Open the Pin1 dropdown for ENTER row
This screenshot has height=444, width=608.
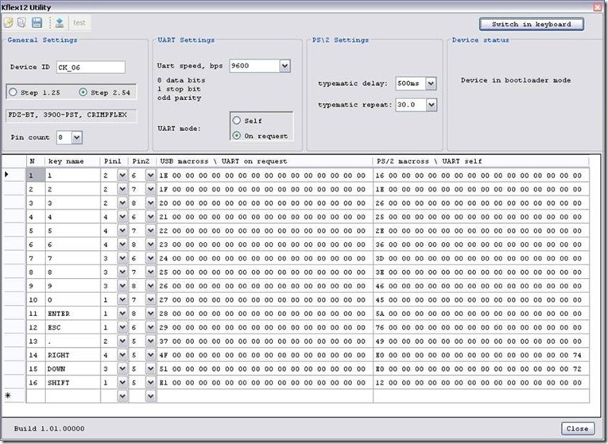[x=122, y=314]
